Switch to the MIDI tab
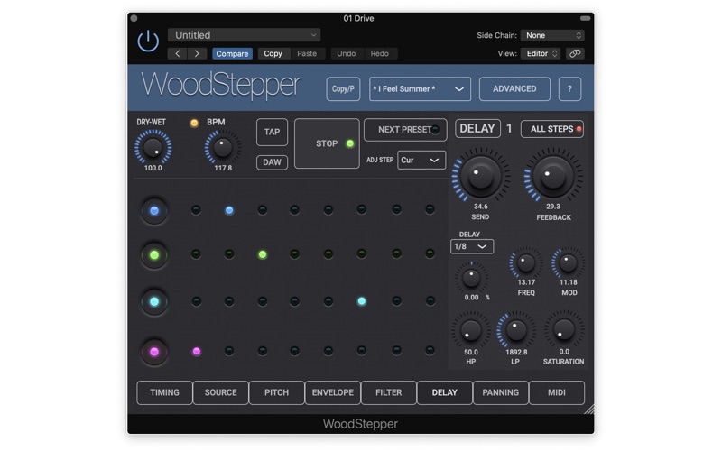The height and width of the screenshot is (451, 722). 557,392
